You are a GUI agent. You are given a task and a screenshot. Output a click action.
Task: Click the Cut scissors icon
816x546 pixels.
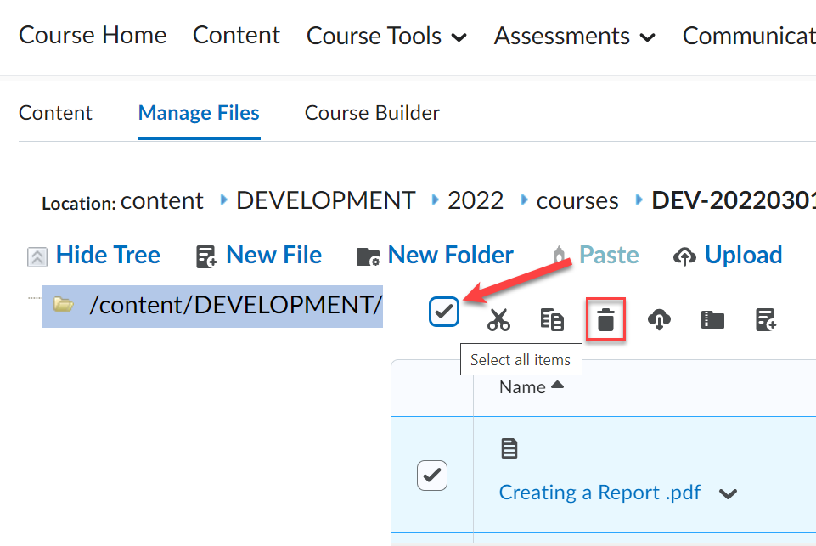pos(498,319)
